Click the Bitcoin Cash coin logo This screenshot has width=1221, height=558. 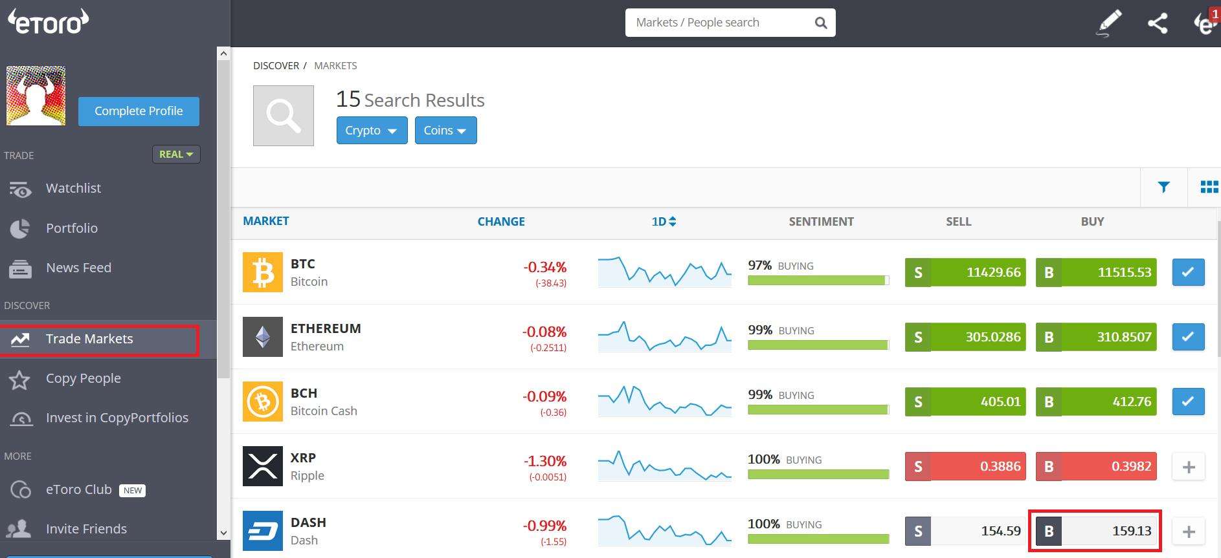pyautogui.click(x=263, y=402)
